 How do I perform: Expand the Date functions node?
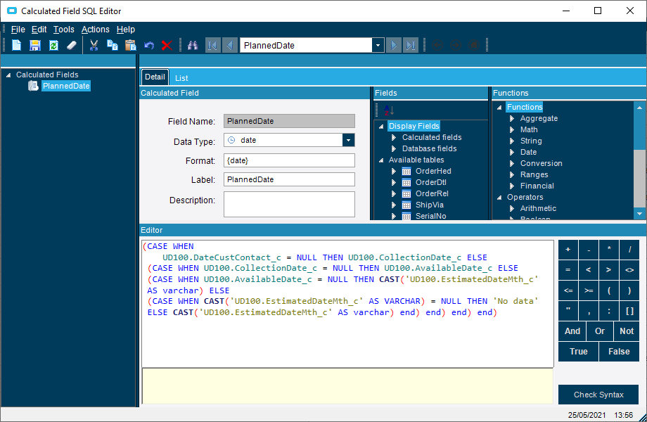point(512,152)
